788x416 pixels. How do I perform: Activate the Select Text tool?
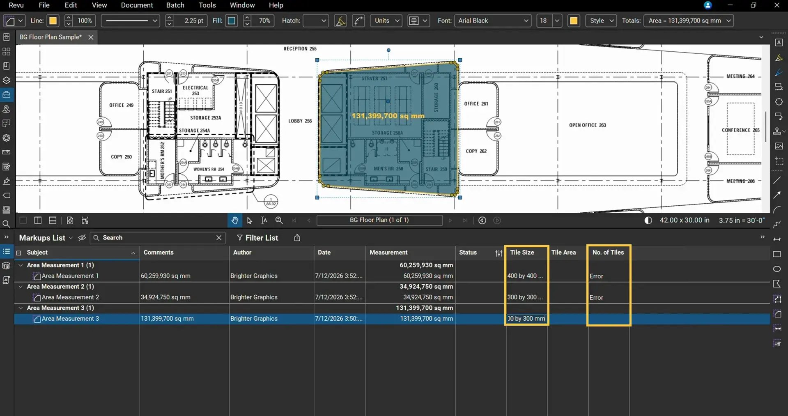(264, 221)
